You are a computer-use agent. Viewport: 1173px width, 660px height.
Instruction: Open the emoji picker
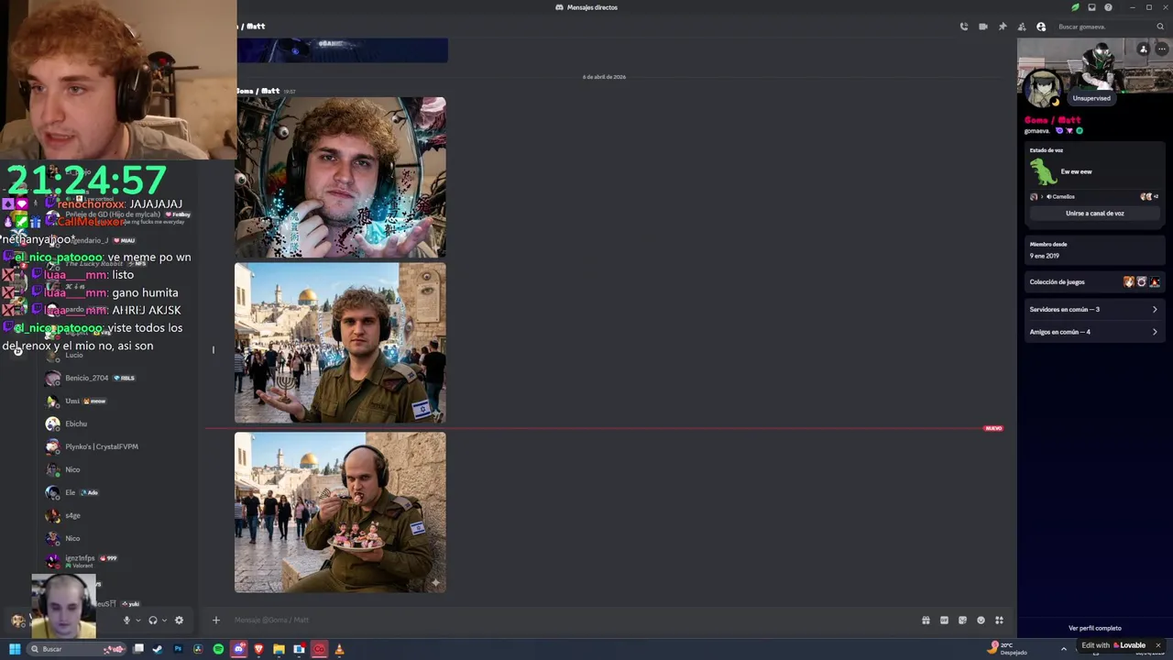click(981, 621)
